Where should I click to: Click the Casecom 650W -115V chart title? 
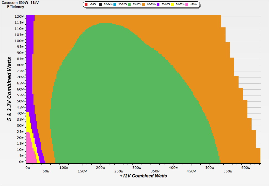tap(17, 2)
